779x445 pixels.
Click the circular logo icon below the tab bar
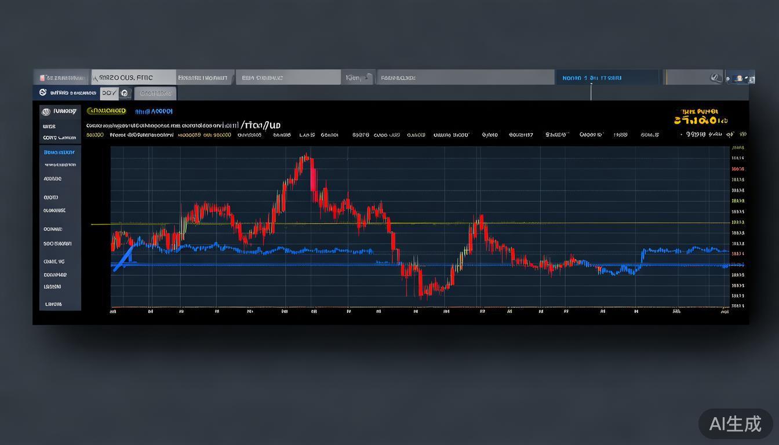click(x=43, y=93)
